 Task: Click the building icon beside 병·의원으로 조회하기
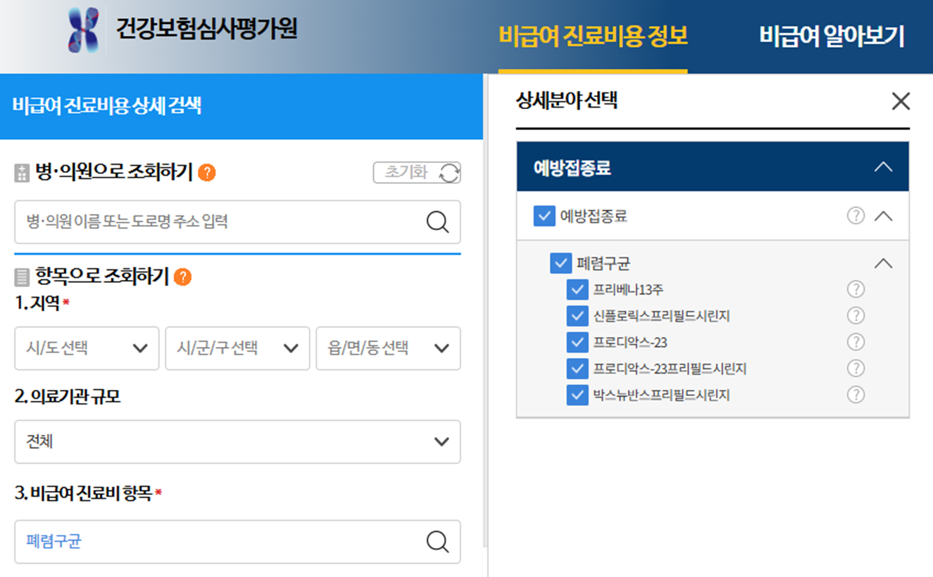click(x=22, y=173)
